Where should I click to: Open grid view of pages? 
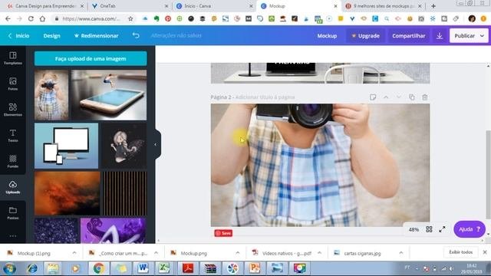click(429, 229)
